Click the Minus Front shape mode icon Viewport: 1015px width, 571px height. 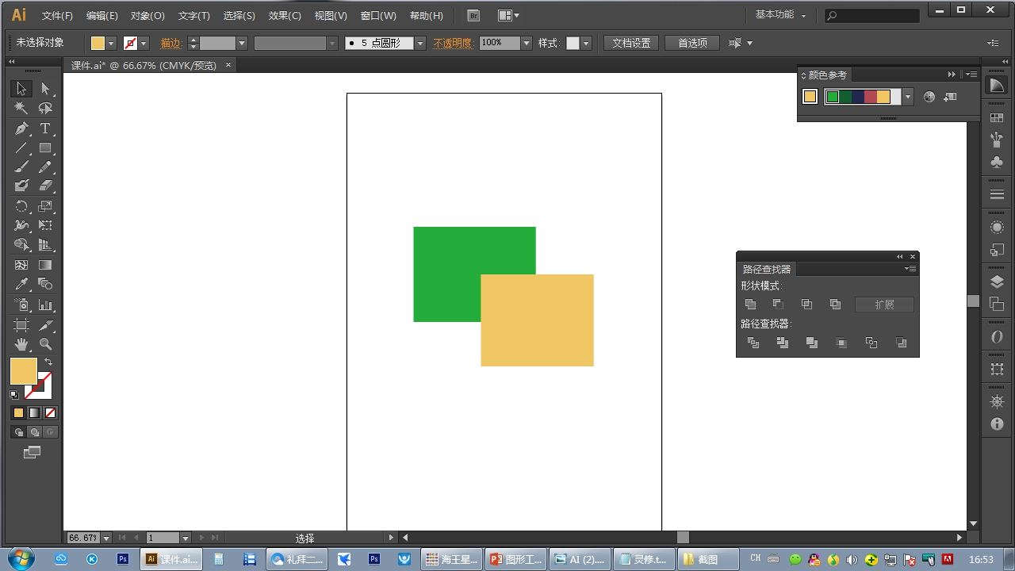[778, 305]
